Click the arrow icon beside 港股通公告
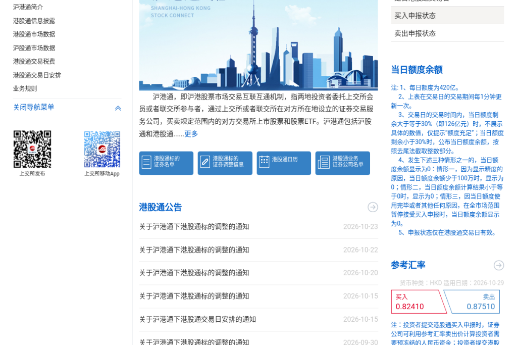517x345 pixels. point(373,207)
